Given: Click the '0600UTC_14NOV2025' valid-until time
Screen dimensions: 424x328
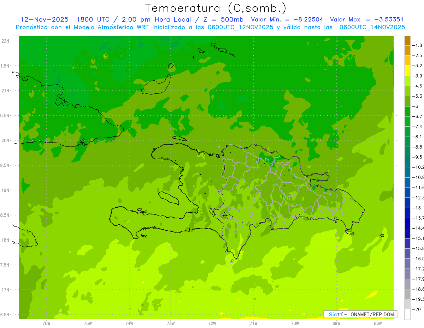Looking at the screenshot, I should click(x=372, y=27).
